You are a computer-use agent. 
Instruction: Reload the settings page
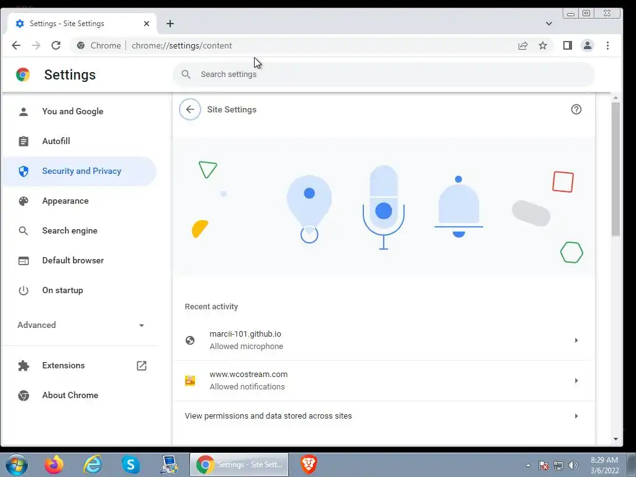coord(56,45)
